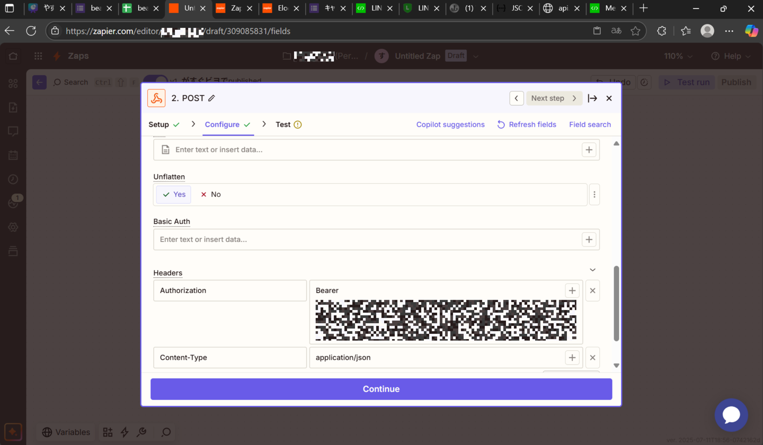Click the AI sparkle icon at bottom-left
This screenshot has width=763, height=445.
point(13,432)
